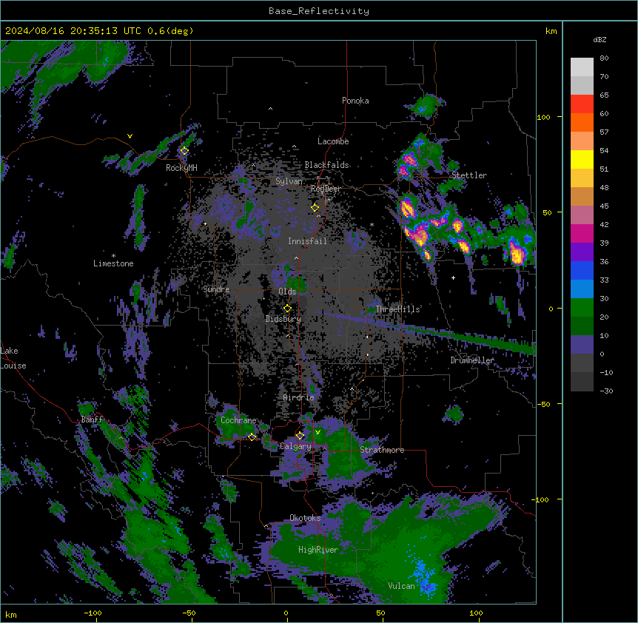Click the dBZ legend heading

click(x=600, y=40)
